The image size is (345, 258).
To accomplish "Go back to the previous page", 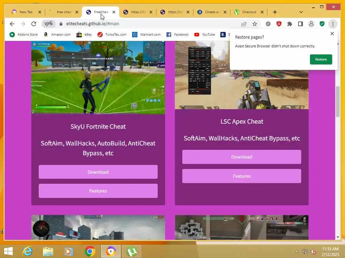I will click(x=12, y=24).
